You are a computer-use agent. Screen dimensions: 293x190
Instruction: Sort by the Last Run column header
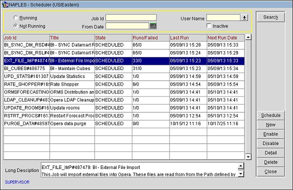coord(188,37)
